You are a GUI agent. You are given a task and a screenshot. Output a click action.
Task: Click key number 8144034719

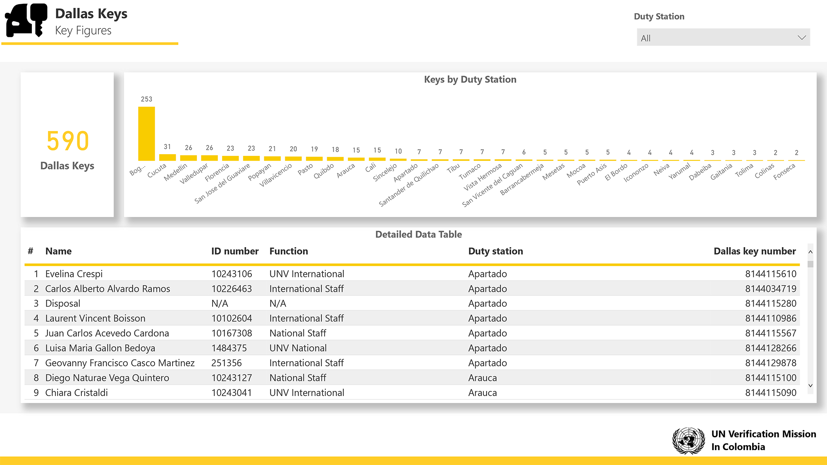pos(771,289)
